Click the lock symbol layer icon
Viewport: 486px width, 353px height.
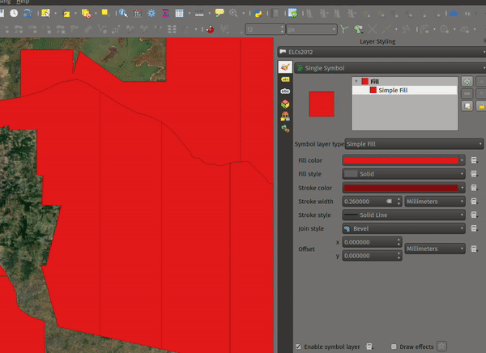coord(481,106)
